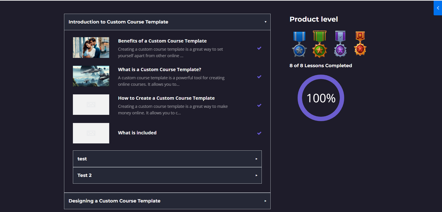Viewport: 442px width, 212px height.
Task: Expand Designing a Custom Course Template
Action: (x=167, y=201)
